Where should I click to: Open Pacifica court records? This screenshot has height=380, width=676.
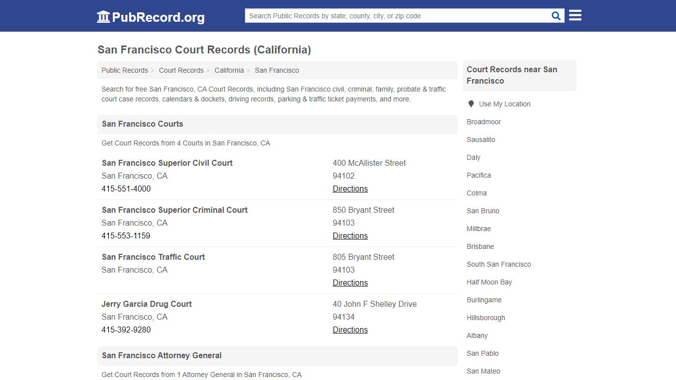tap(479, 175)
